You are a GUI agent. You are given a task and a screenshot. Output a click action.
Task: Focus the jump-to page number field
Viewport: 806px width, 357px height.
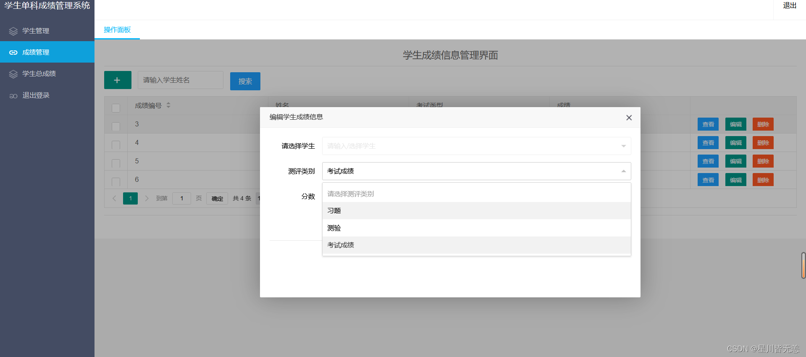181,198
